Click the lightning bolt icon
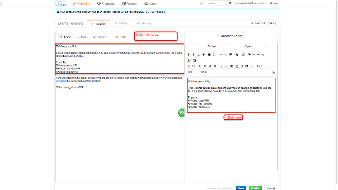Image resolution: width=338 pixels, height=190 pixels. (252, 66)
